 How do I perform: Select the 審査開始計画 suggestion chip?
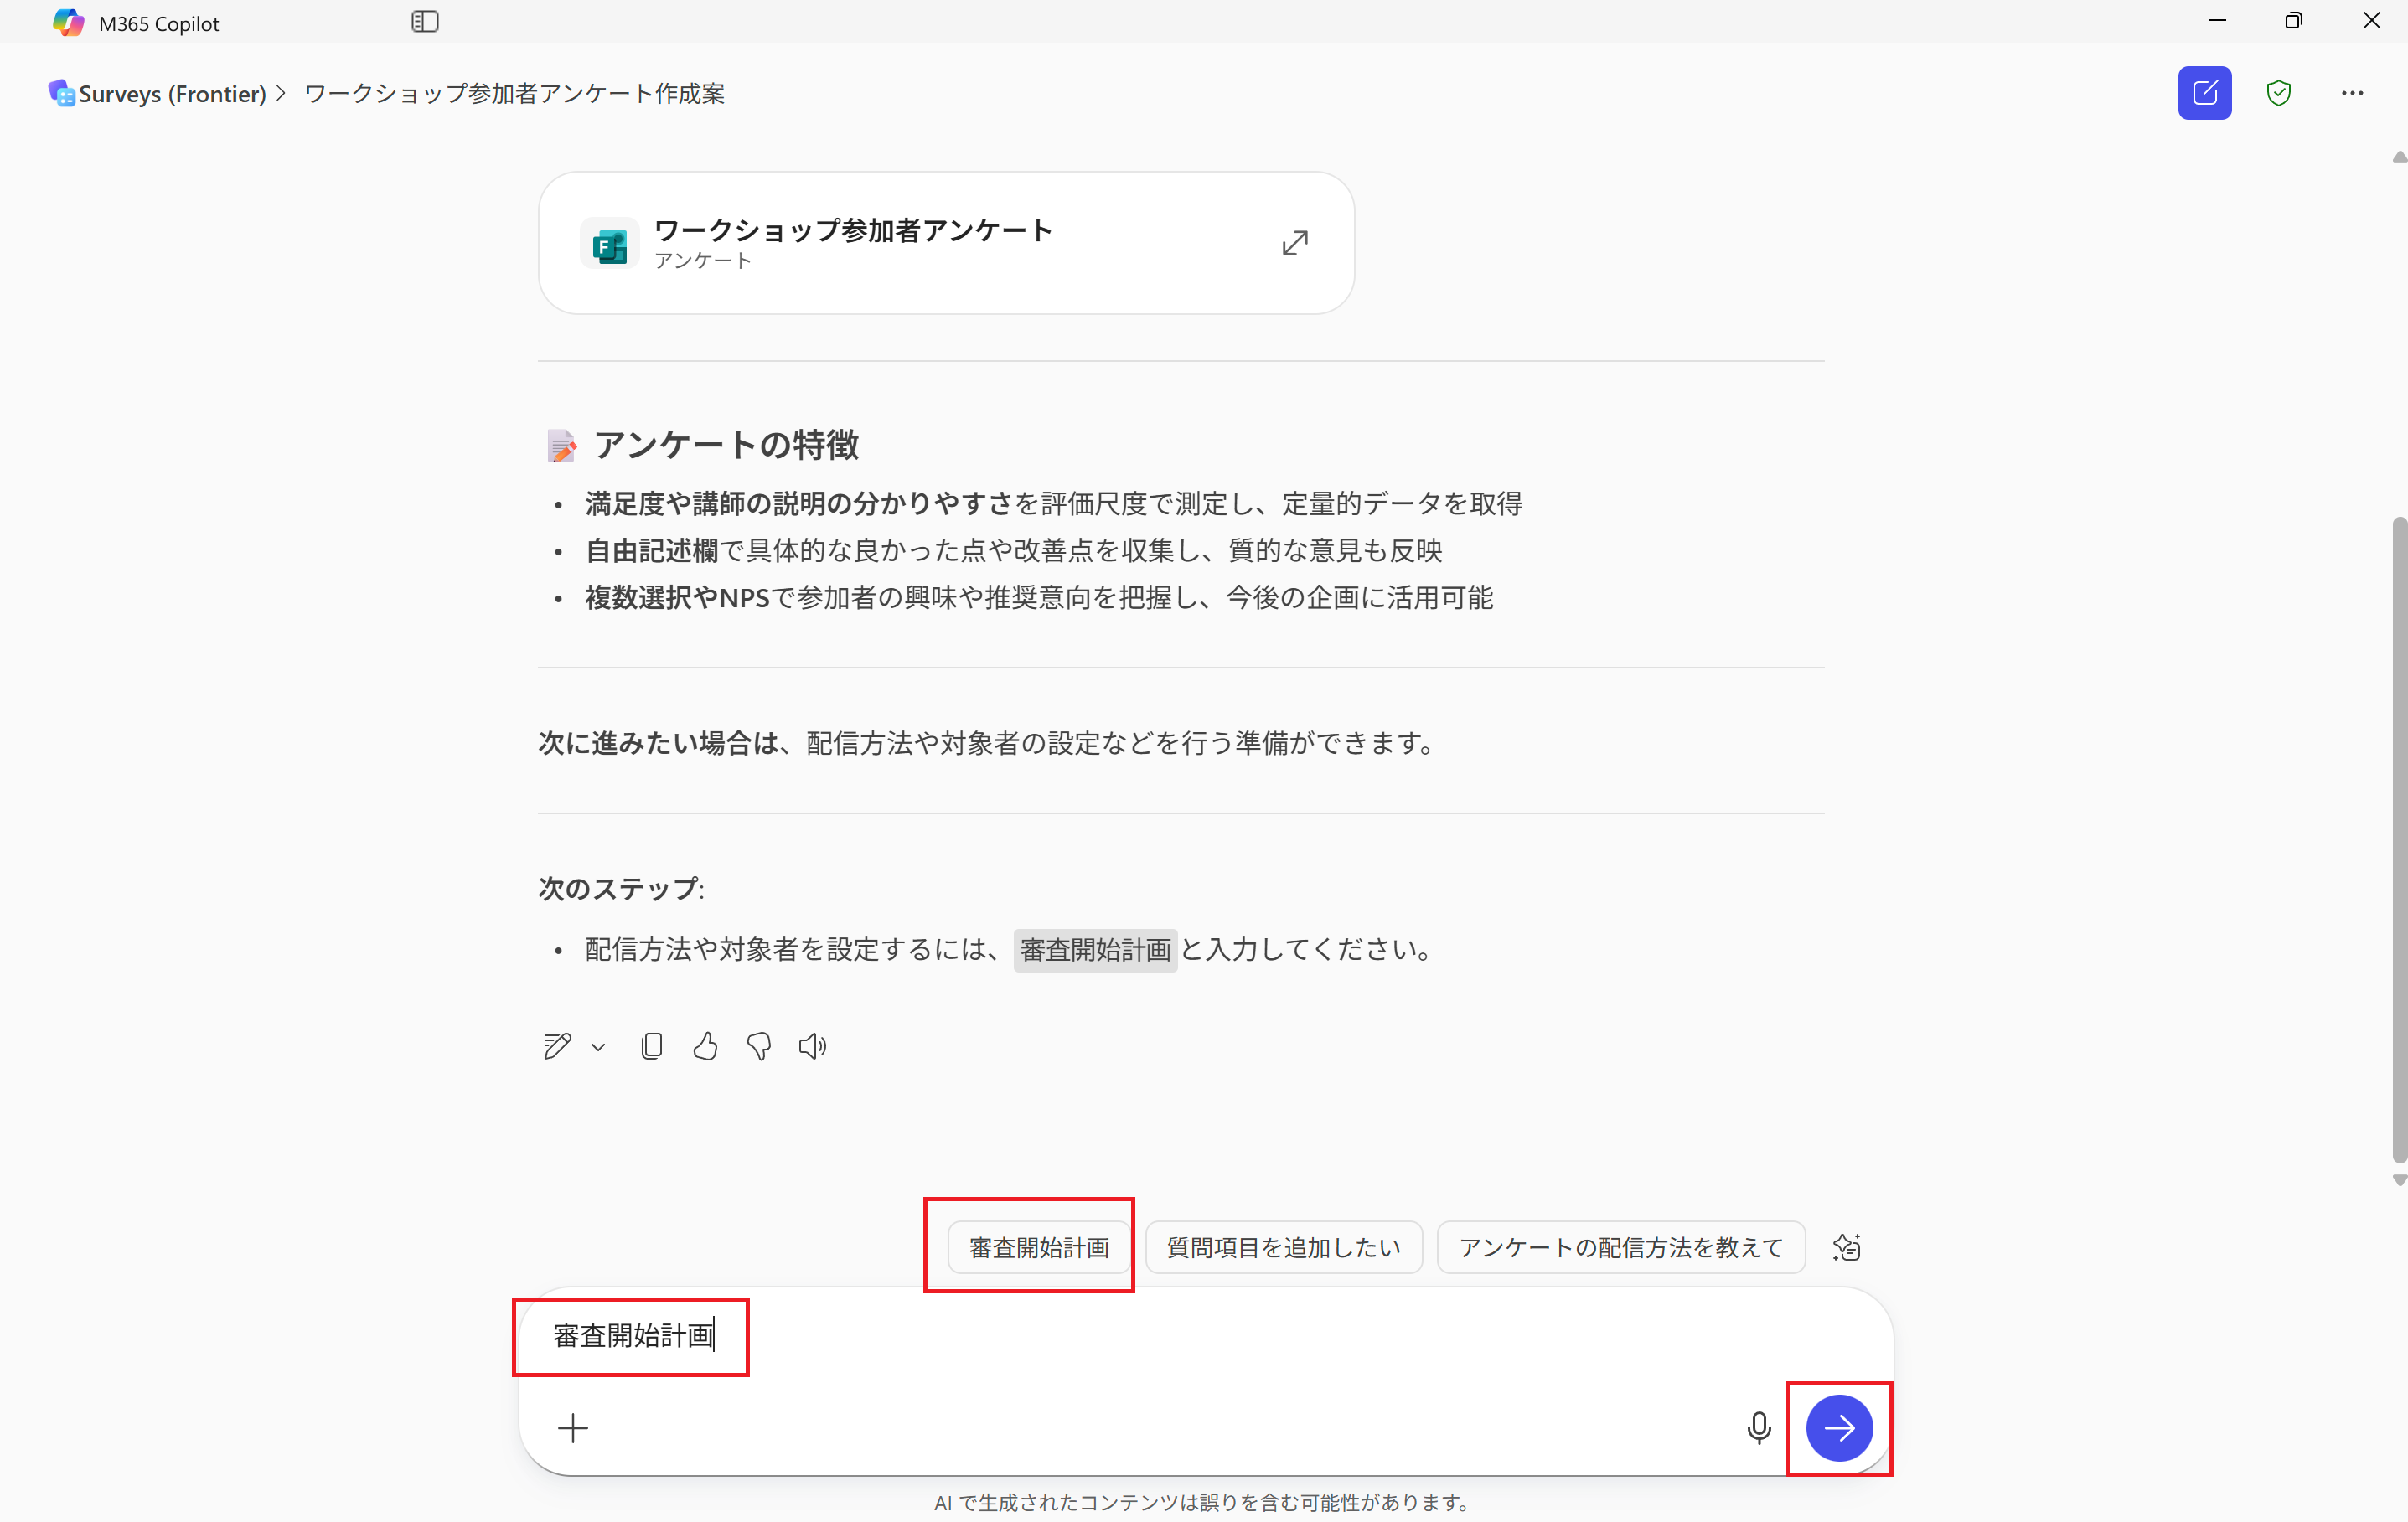(x=1038, y=1247)
